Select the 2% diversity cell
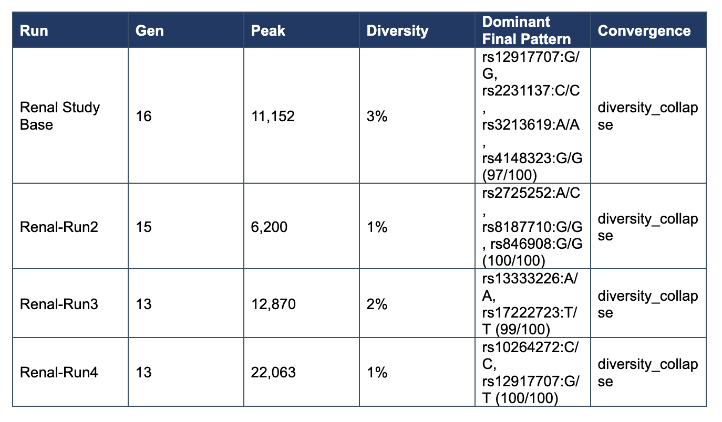 pyautogui.click(x=377, y=304)
